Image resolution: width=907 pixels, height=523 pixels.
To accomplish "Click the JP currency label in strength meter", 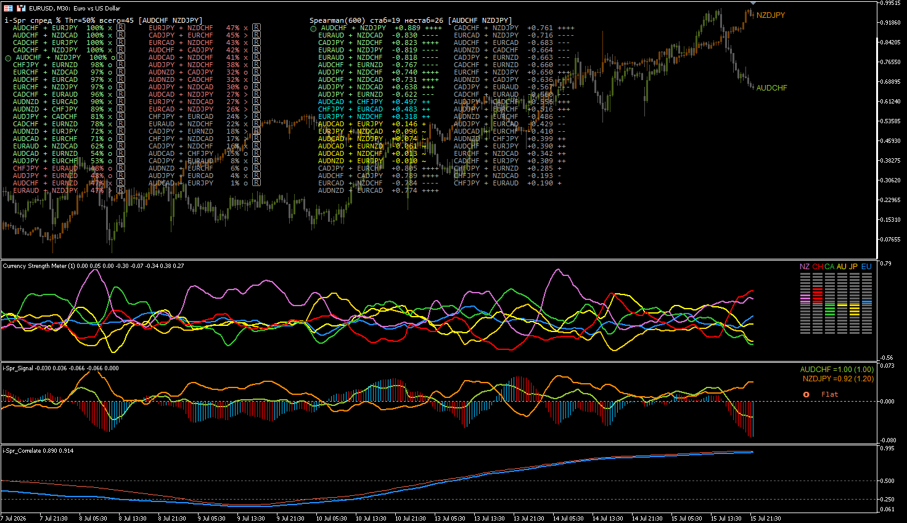I will coord(853,267).
